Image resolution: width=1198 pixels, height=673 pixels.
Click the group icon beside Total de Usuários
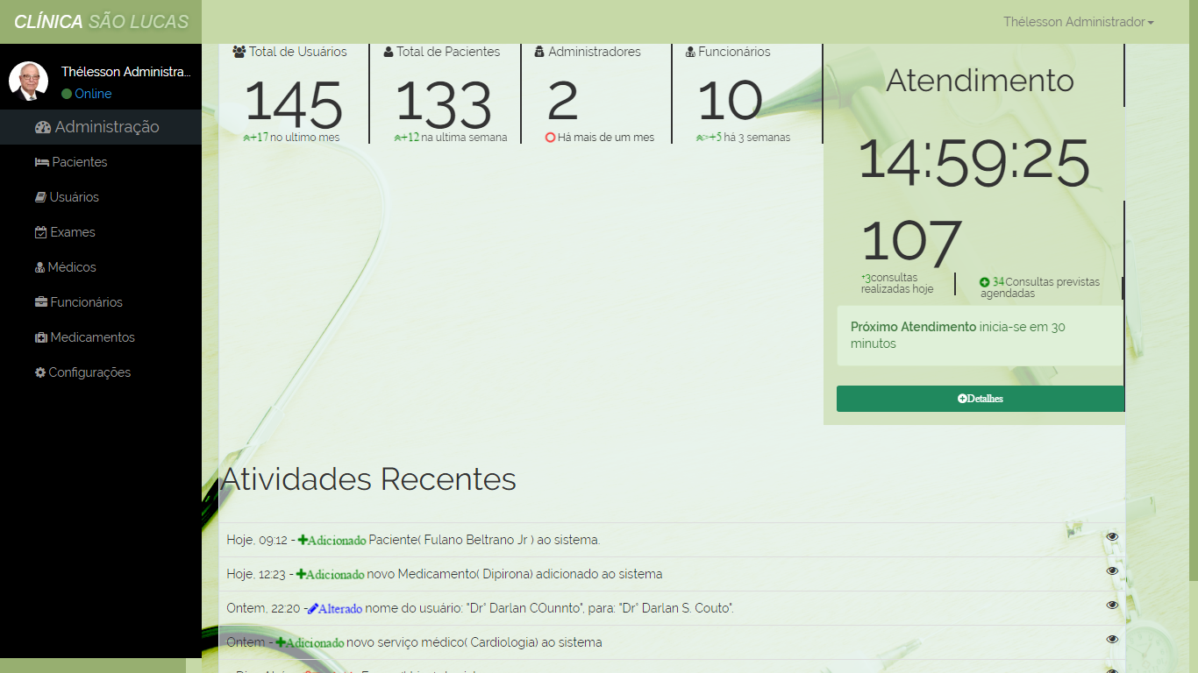[x=239, y=52]
